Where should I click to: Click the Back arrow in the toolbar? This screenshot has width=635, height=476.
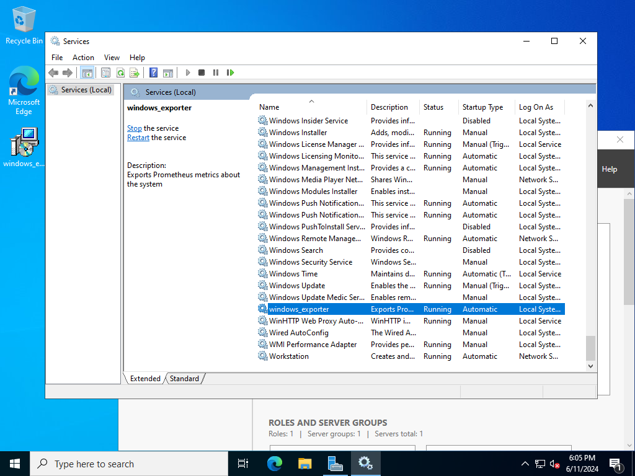pos(54,73)
